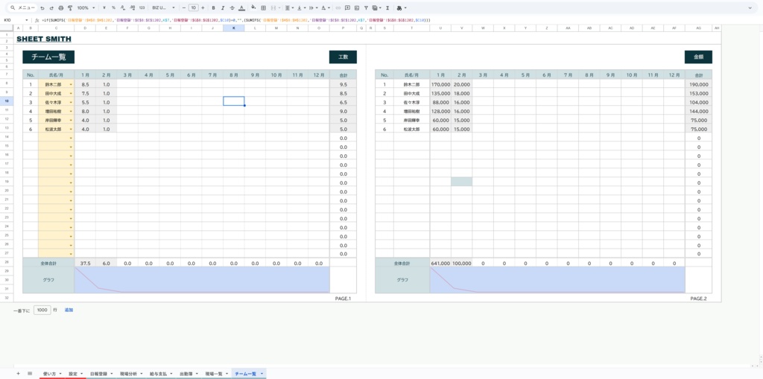Click the font size field showing 10
Viewport: 763px width, 379px height.
pyautogui.click(x=193, y=8)
